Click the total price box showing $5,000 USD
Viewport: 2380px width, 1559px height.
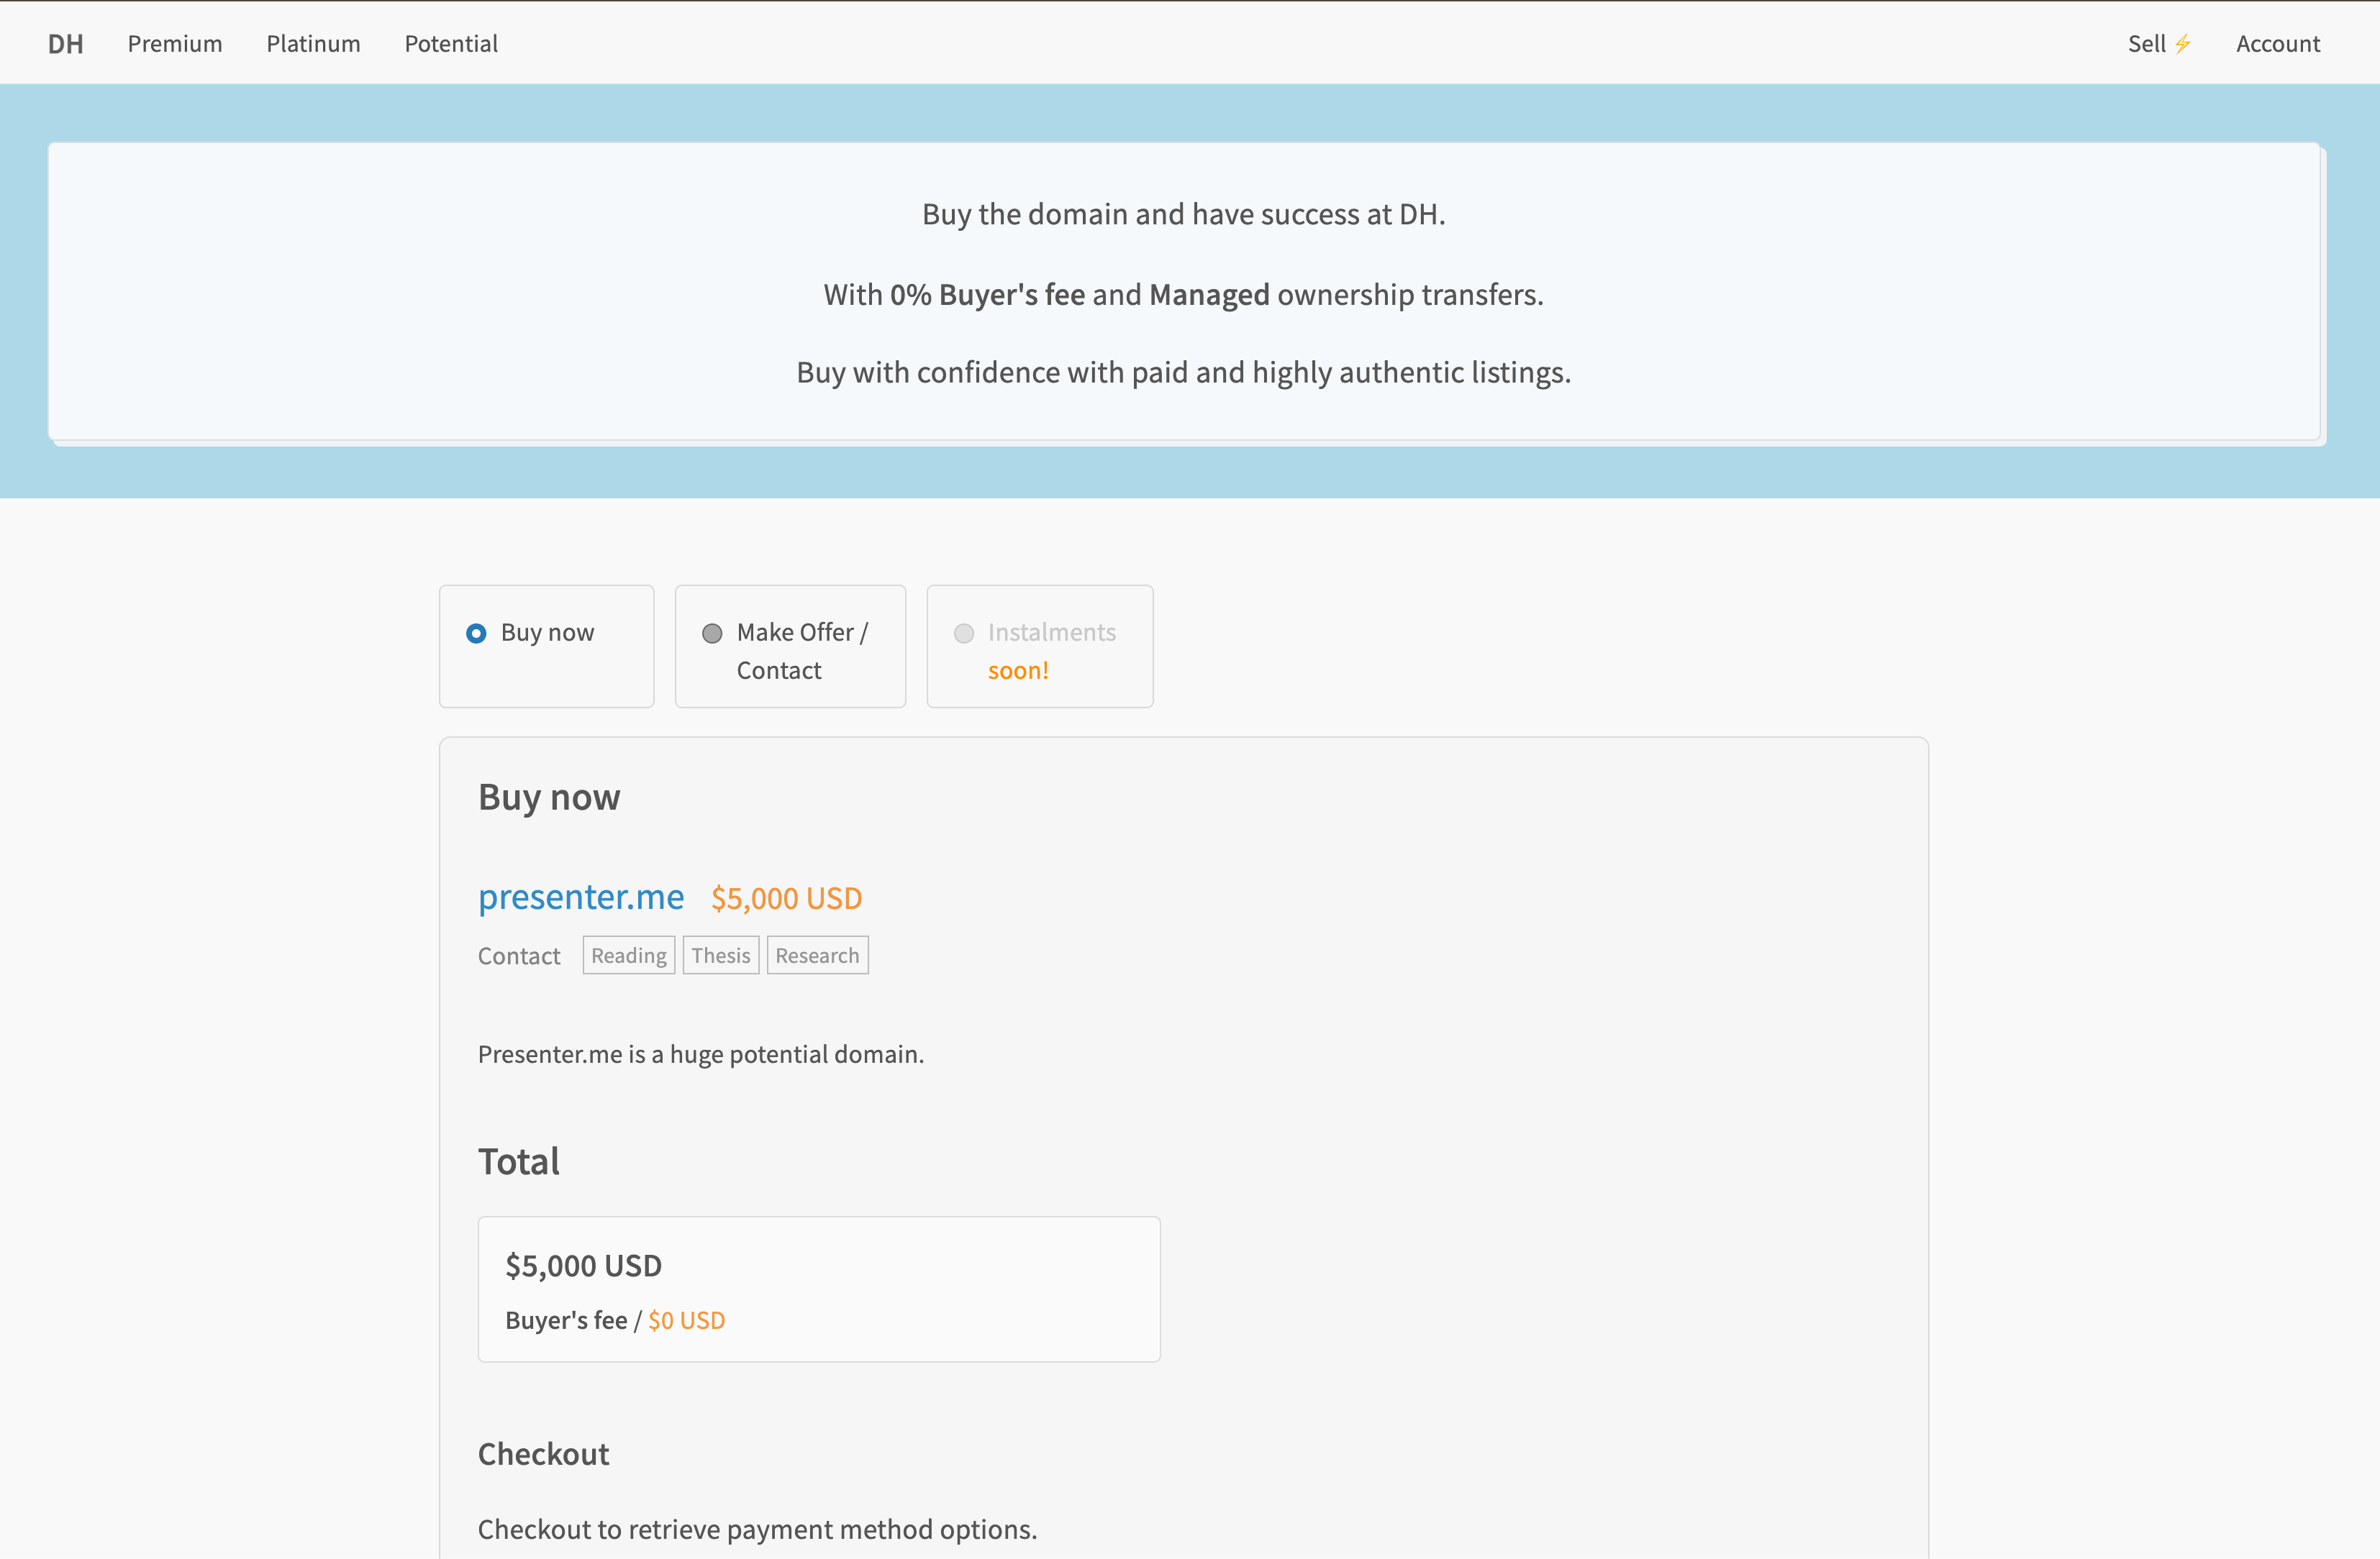point(818,1288)
